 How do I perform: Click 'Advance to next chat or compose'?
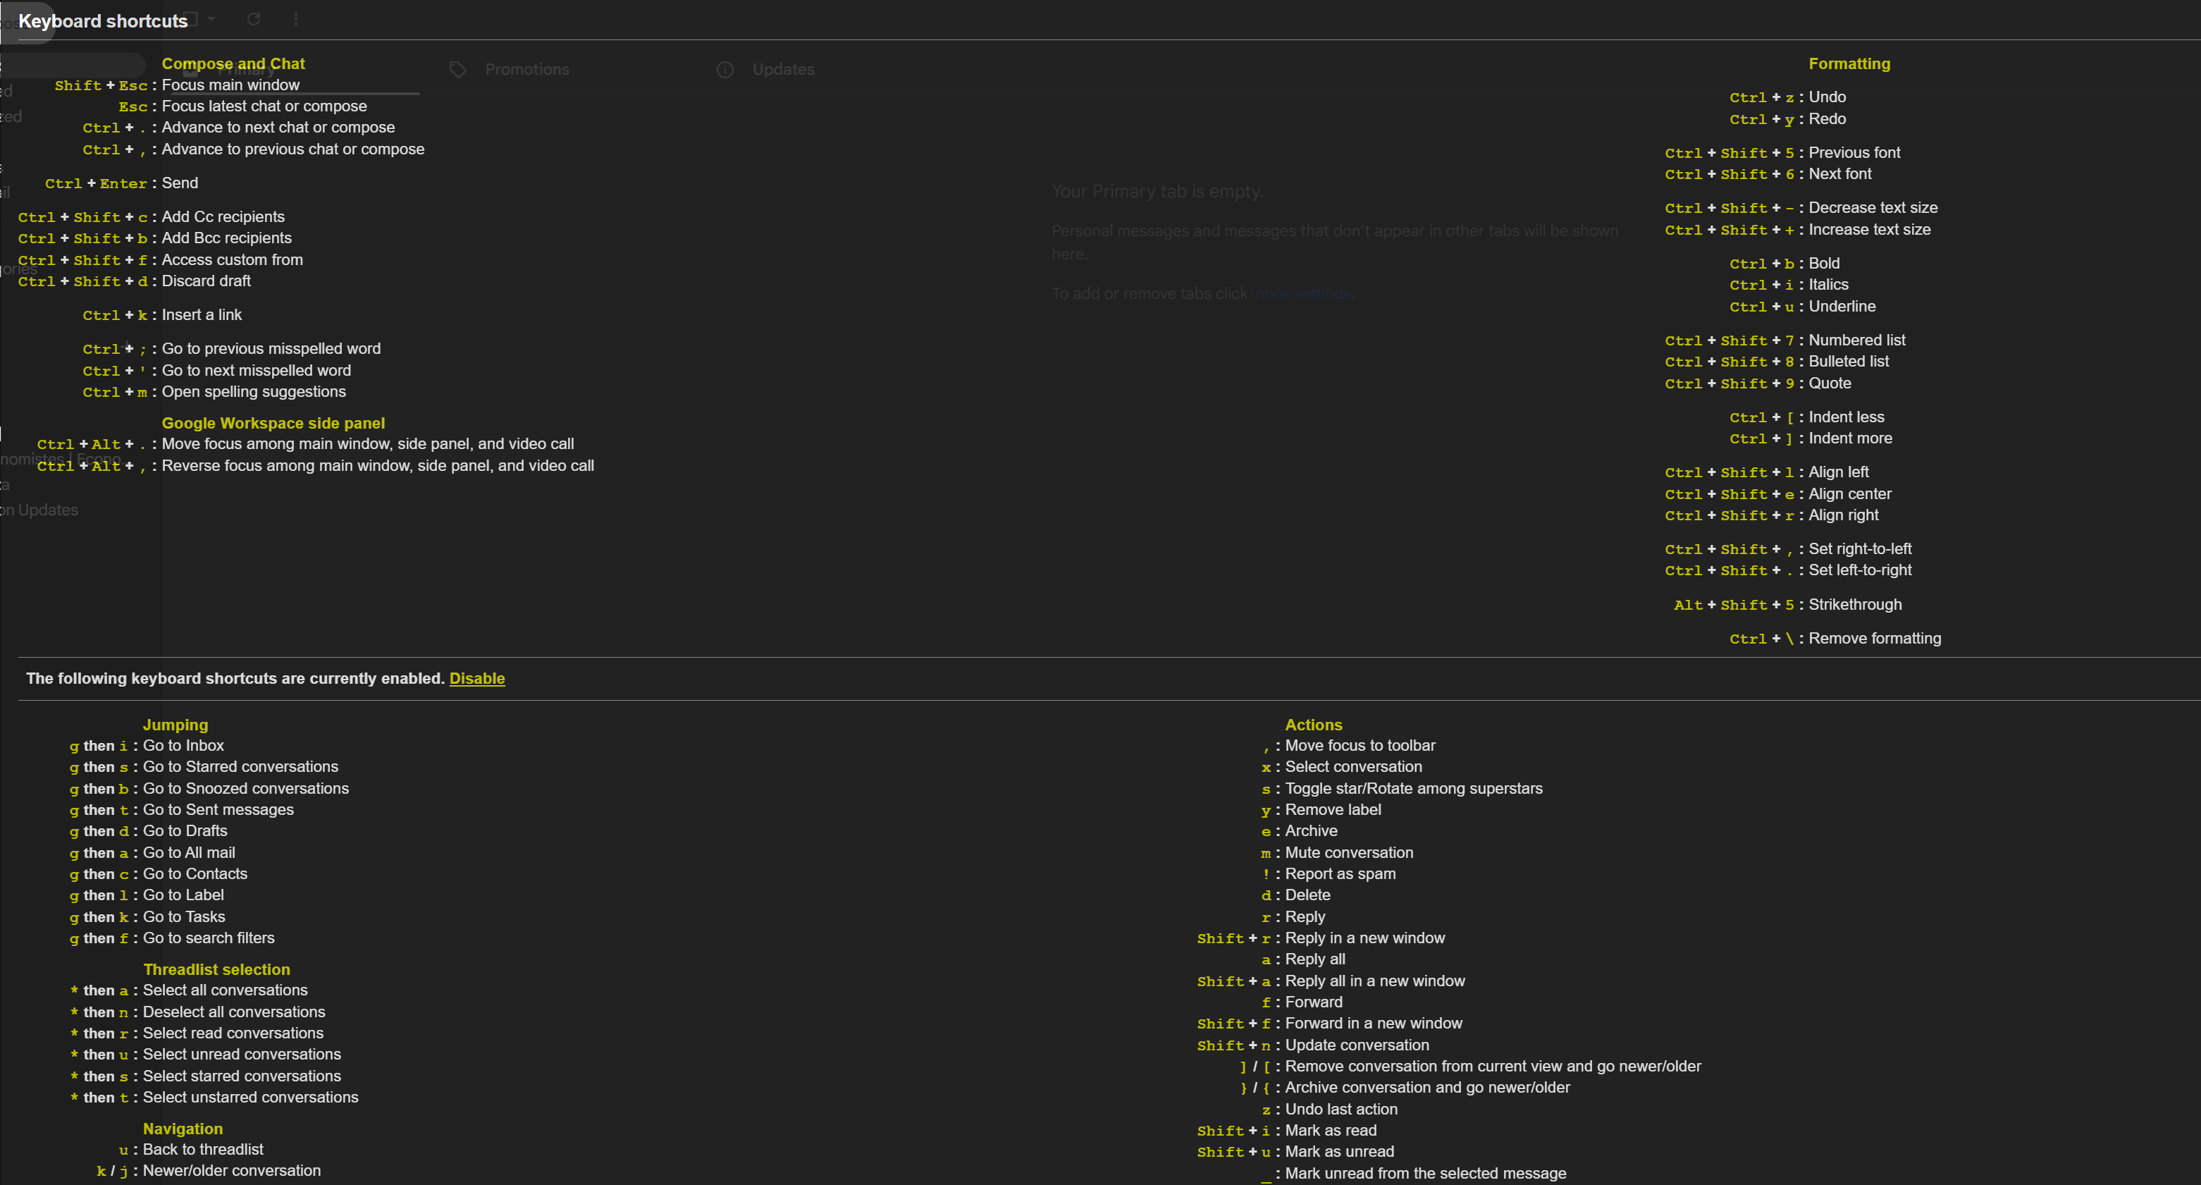[278, 128]
